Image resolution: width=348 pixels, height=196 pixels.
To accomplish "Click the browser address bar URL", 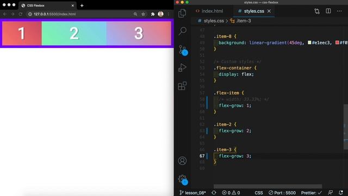I will click(55, 14).
